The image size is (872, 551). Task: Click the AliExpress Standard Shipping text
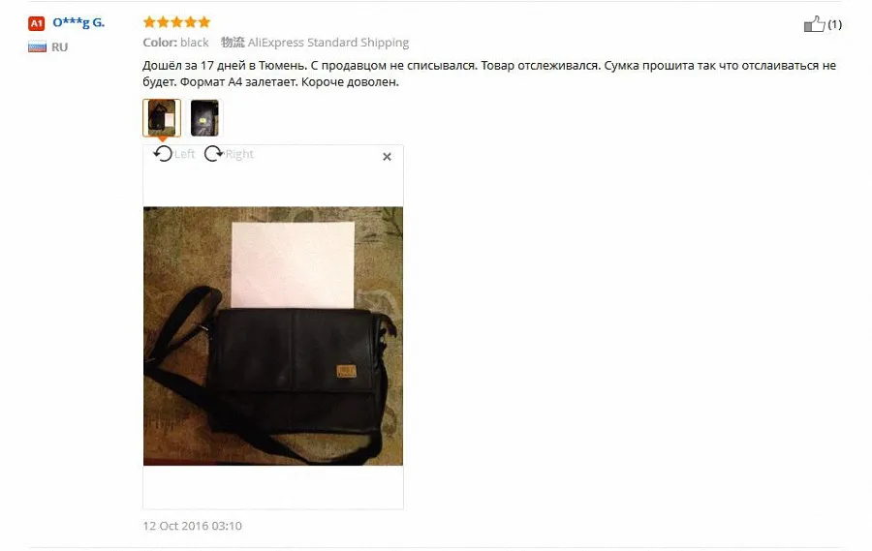pos(328,43)
